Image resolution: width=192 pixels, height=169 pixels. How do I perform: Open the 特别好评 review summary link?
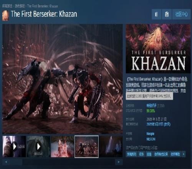pyautogui.click(x=151, y=106)
